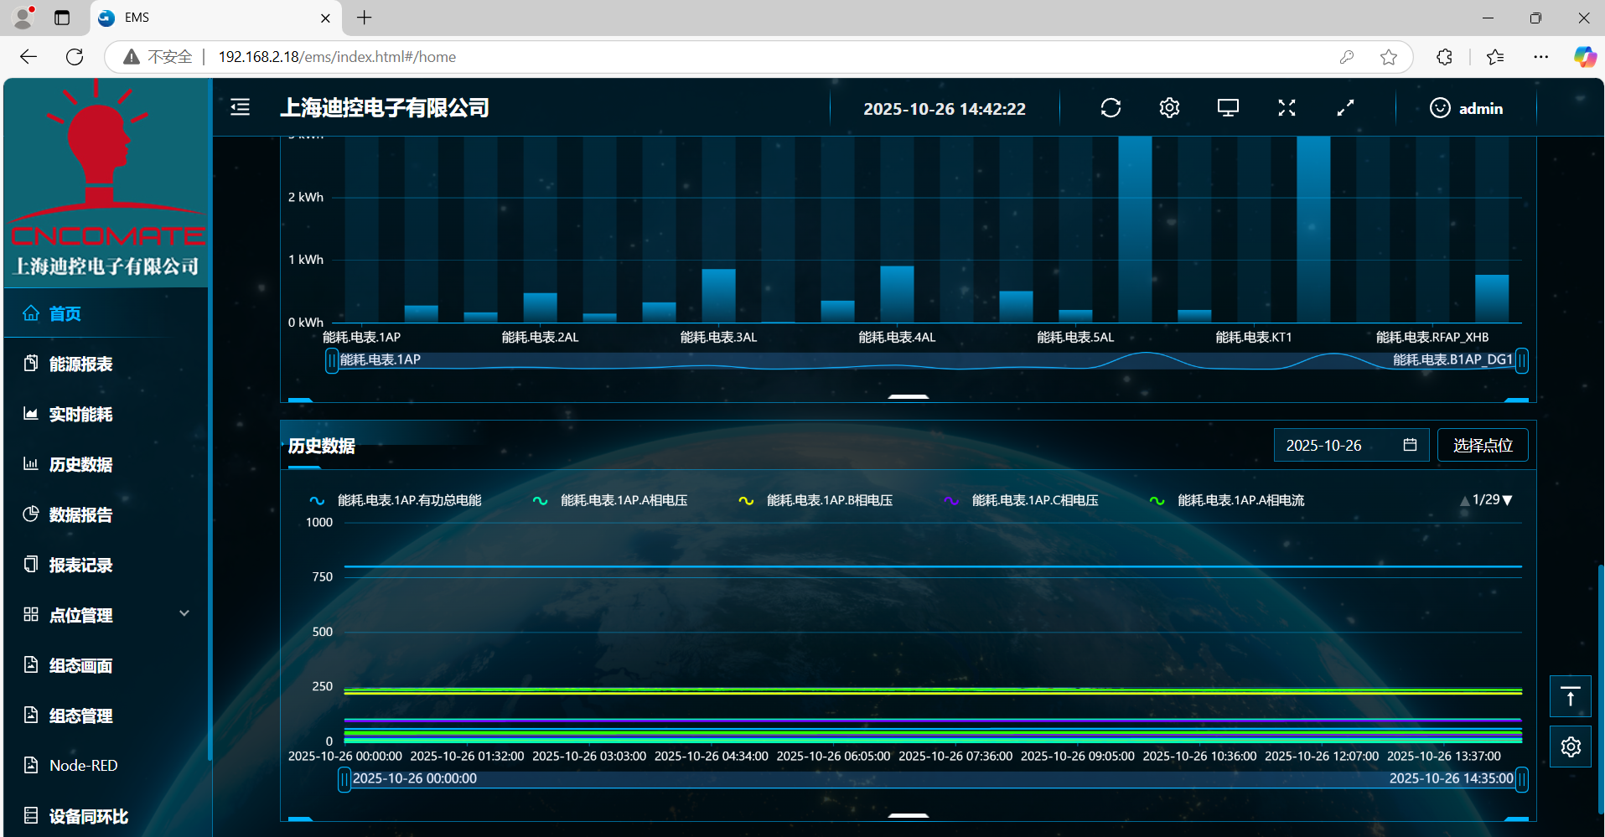
Task: Click the left handle of history time slider
Action: 344,779
